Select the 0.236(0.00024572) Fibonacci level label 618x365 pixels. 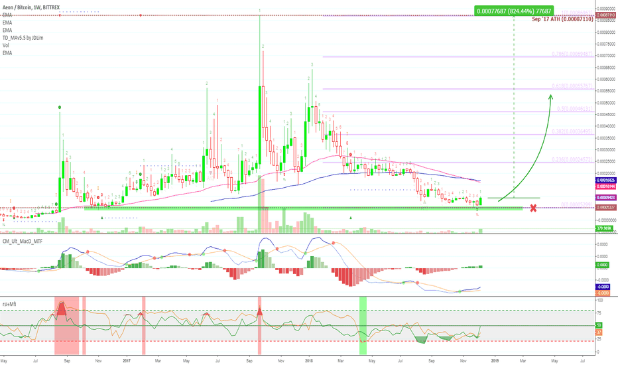coord(572,159)
